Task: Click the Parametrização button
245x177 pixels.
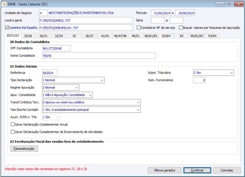Action: click(24, 149)
